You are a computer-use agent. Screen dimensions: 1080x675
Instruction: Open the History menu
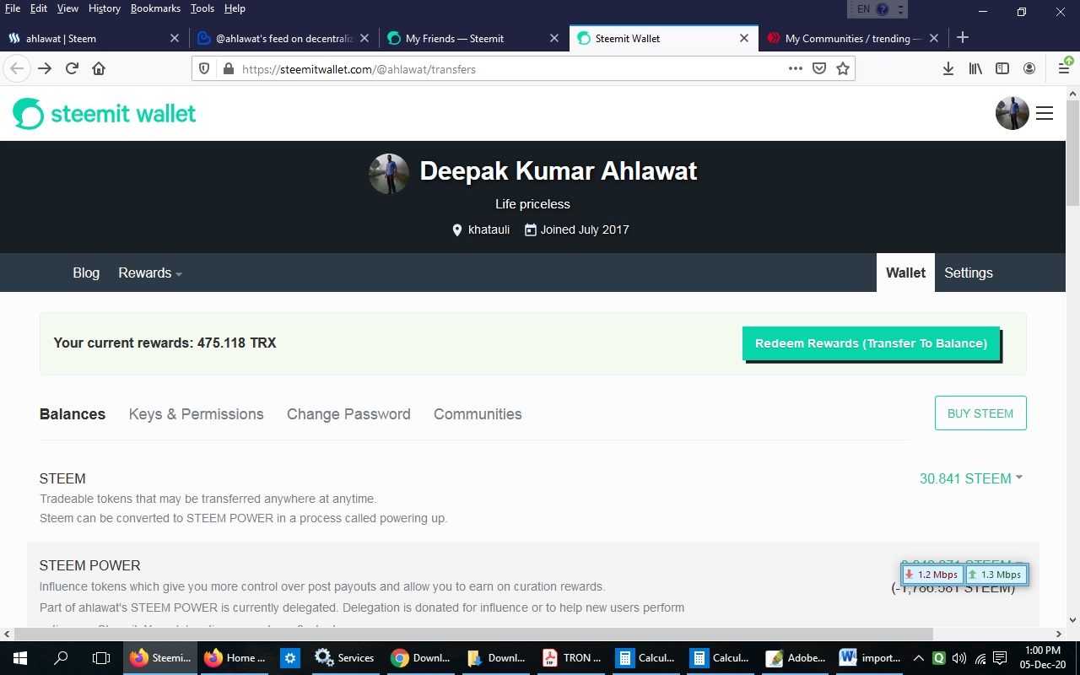click(105, 8)
